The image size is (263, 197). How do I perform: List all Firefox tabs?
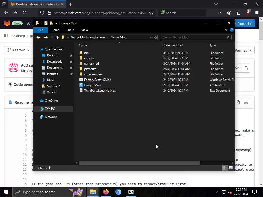click(216, 4)
